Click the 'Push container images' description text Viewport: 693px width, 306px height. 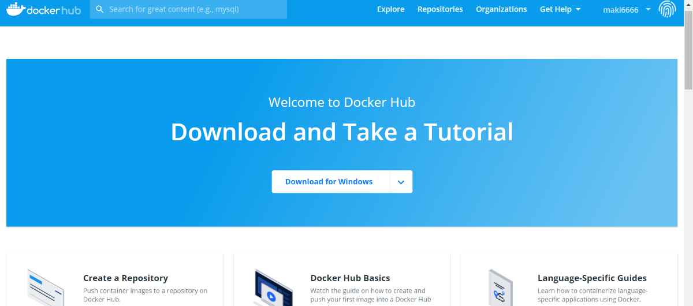click(x=145, y=295)
